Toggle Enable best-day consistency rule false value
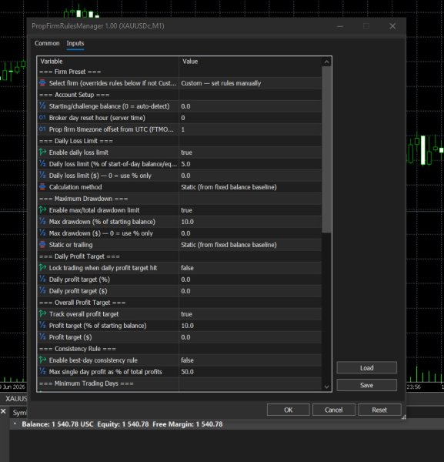The height and width of the screenshot is (462, 444). [250, 360]
